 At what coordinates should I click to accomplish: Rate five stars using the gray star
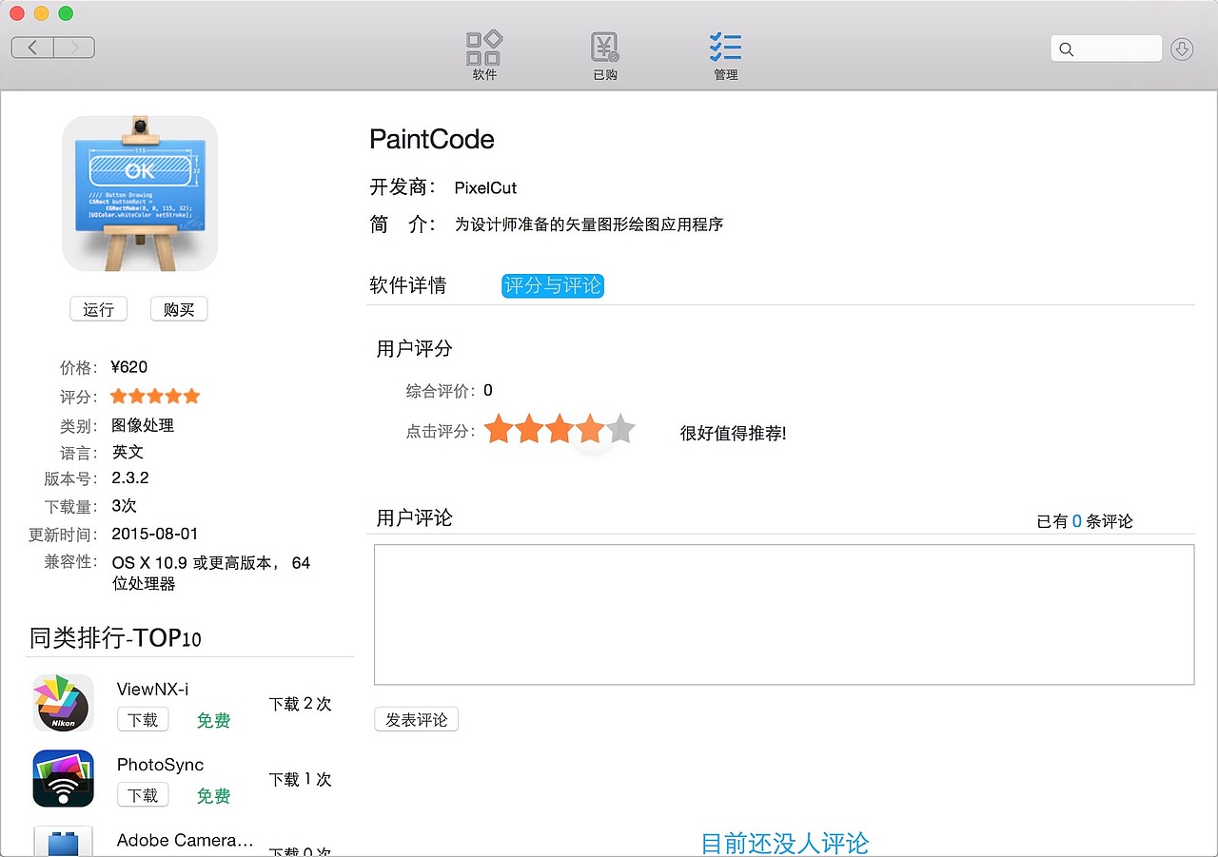pyautogui.click(x=620, y=429)
